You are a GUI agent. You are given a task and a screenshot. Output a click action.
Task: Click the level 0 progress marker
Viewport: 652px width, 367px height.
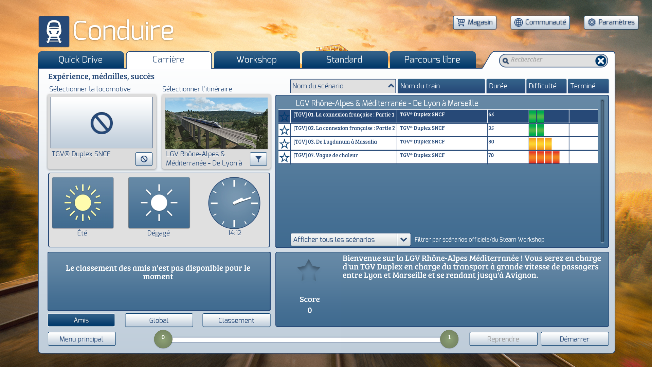coord(163,339)
